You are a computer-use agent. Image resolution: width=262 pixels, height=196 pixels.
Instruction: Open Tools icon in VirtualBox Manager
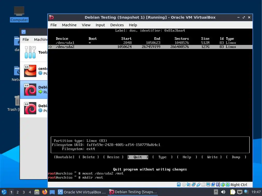[x=30, y=52]
